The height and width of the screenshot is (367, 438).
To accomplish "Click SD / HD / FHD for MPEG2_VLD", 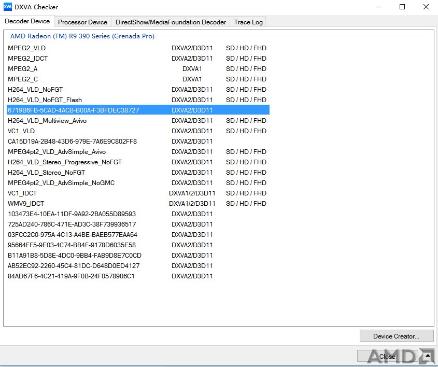I will (x=246, y=48).
